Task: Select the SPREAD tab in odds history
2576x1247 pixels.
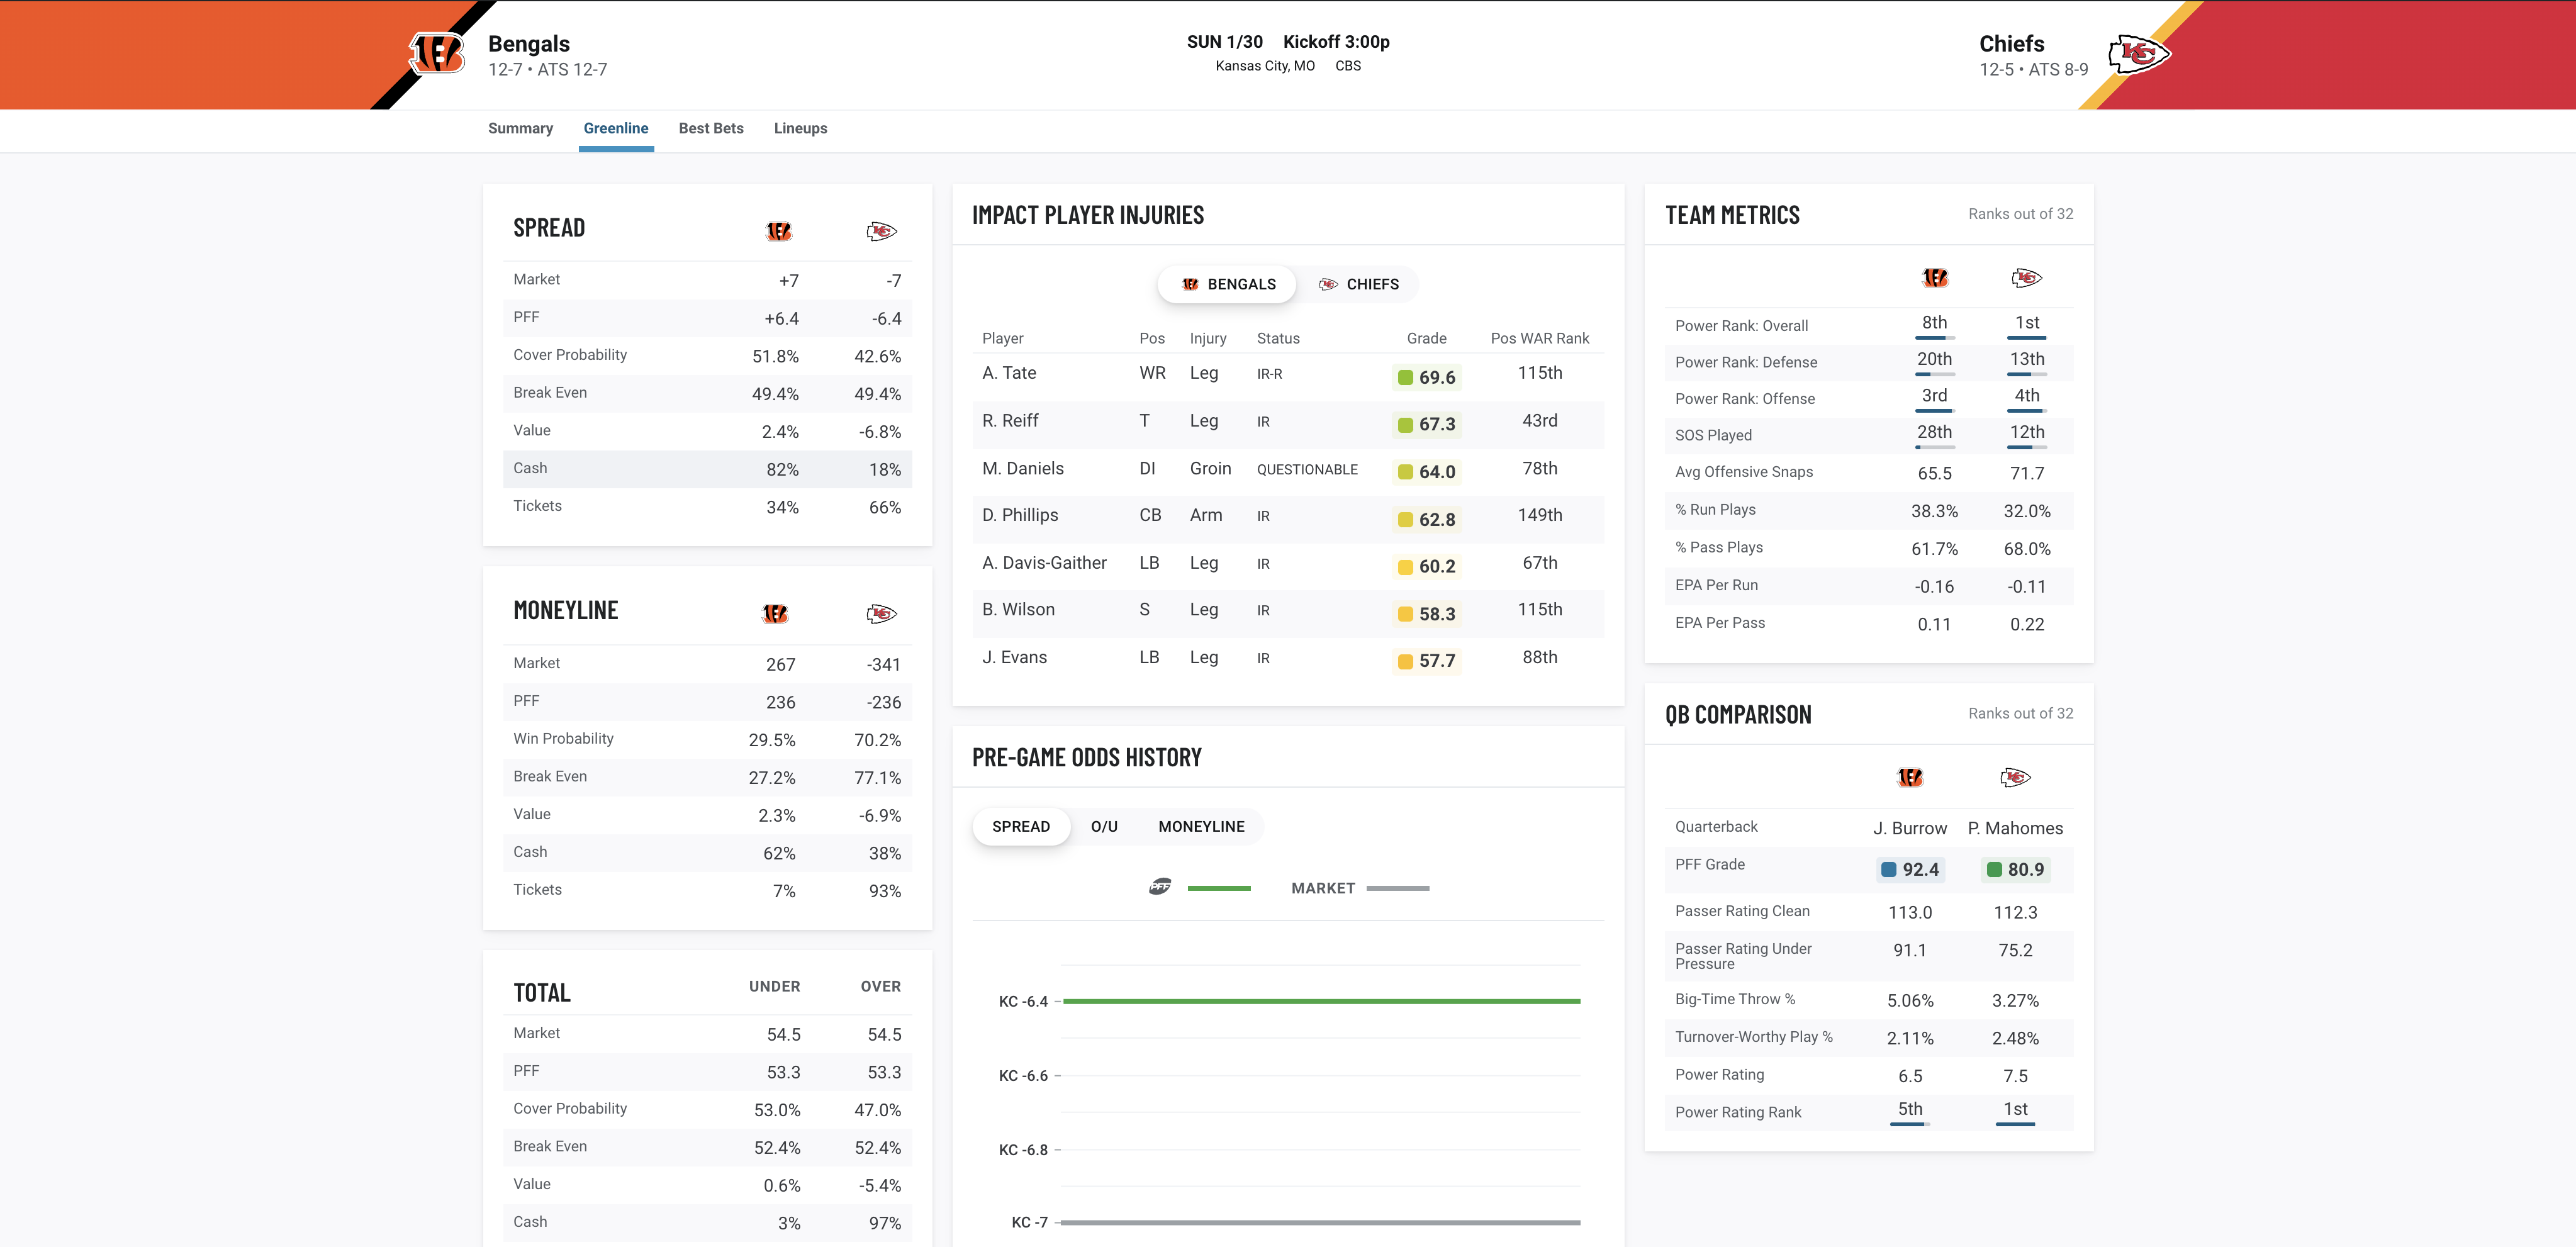Action: (1020, 826)
